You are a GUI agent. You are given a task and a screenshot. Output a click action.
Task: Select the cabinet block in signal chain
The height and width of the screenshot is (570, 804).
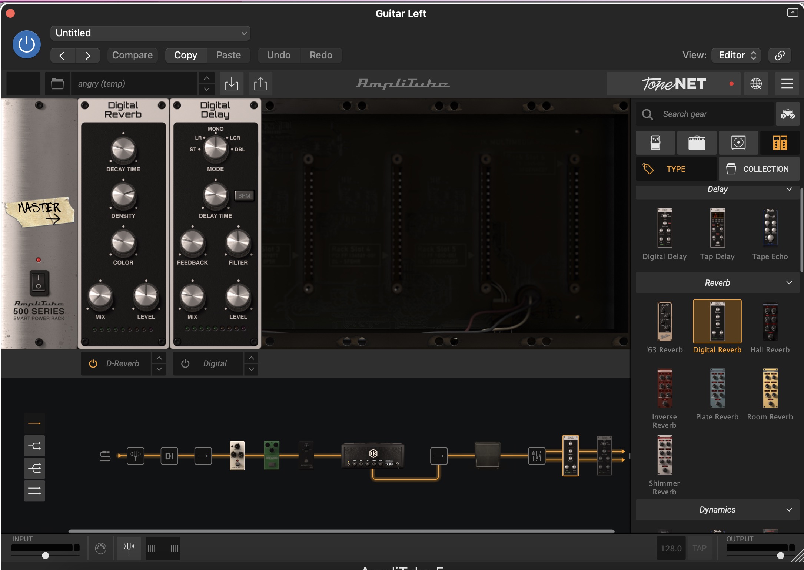488,455
